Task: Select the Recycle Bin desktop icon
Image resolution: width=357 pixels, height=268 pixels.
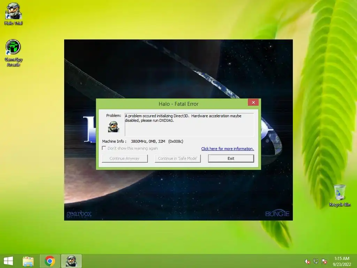Action: 340,195
